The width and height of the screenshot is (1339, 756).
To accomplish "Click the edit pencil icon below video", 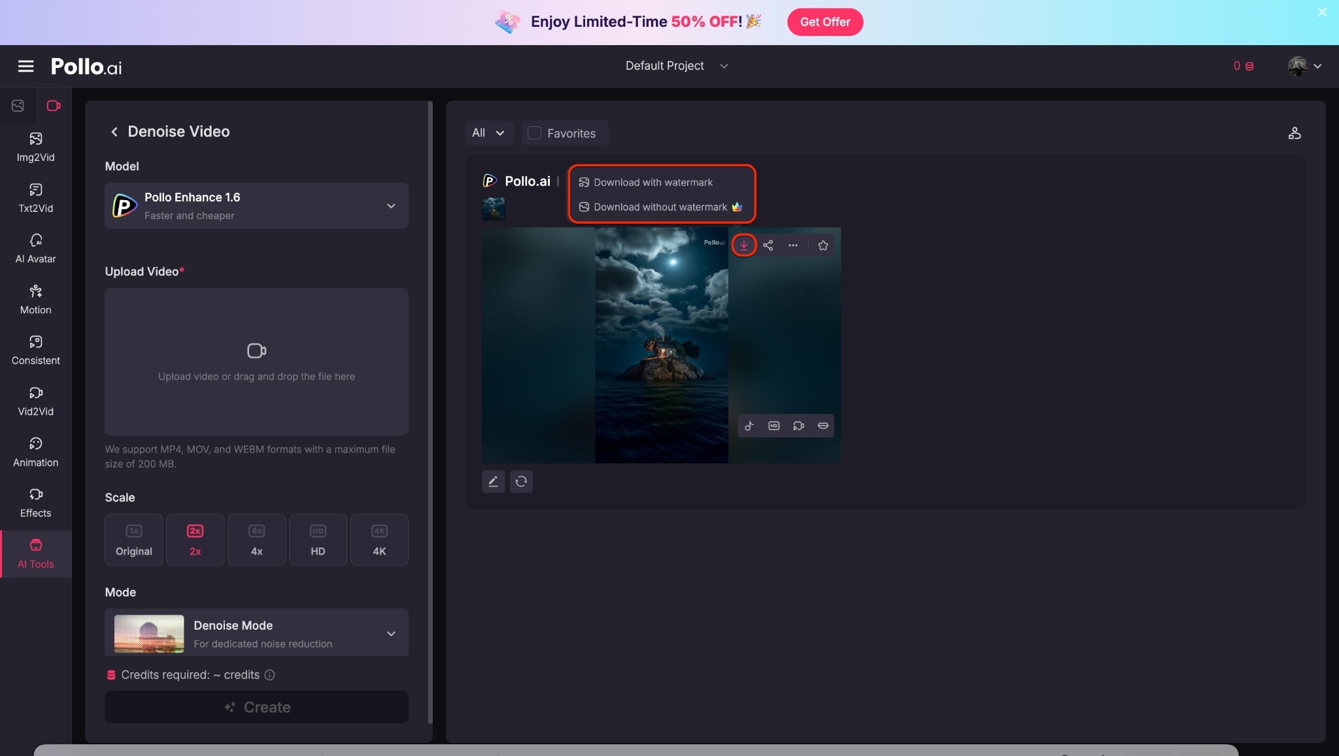I will coord(493,482).
